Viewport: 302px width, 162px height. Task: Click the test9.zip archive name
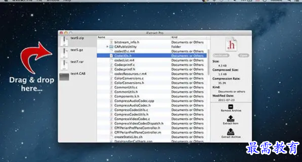tap(77, 38)
